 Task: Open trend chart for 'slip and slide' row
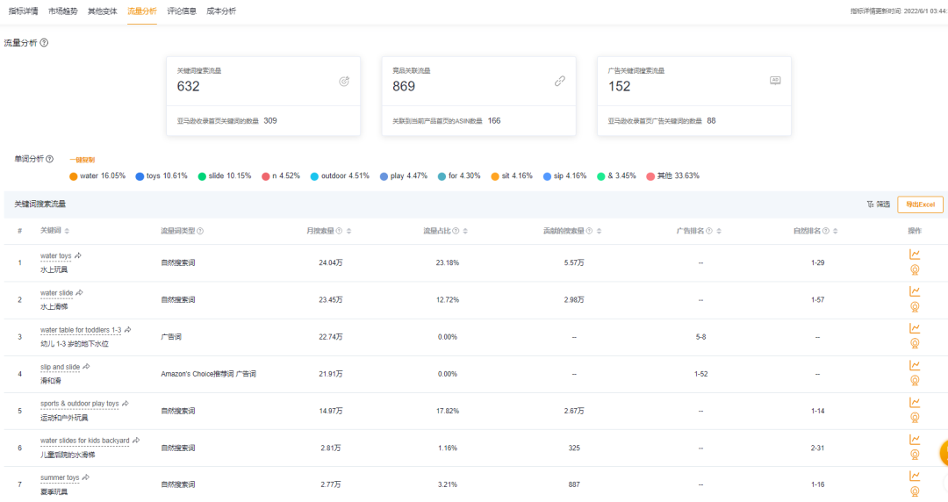pyautogui.click(x=915, y=365)
